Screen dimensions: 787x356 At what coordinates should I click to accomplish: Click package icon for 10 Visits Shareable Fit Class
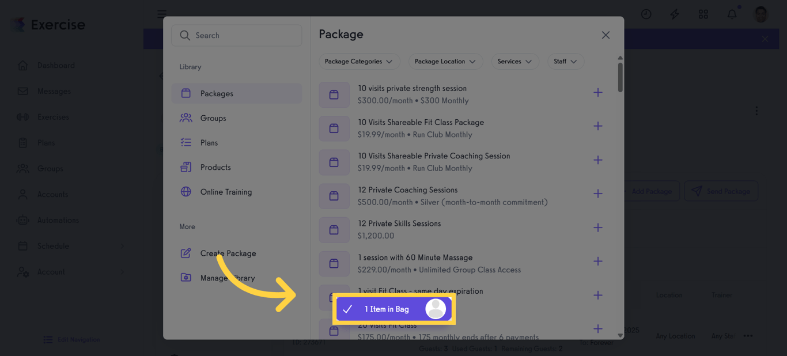[334, 128]
